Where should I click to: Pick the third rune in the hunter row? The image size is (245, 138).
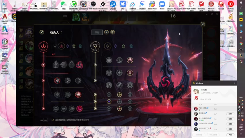pos(72,109)
